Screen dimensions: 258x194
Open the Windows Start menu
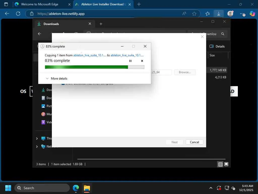tap(8, 188)
